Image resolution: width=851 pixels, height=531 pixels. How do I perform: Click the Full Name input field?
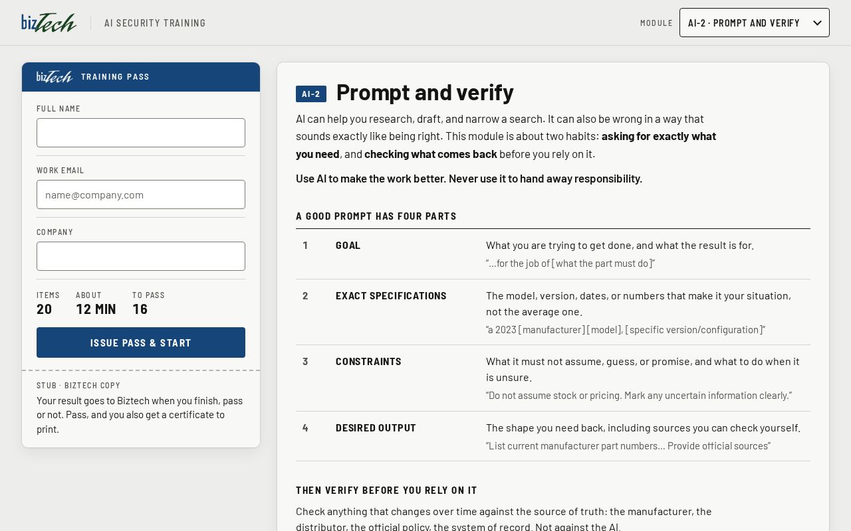click(x=141, y=133)
